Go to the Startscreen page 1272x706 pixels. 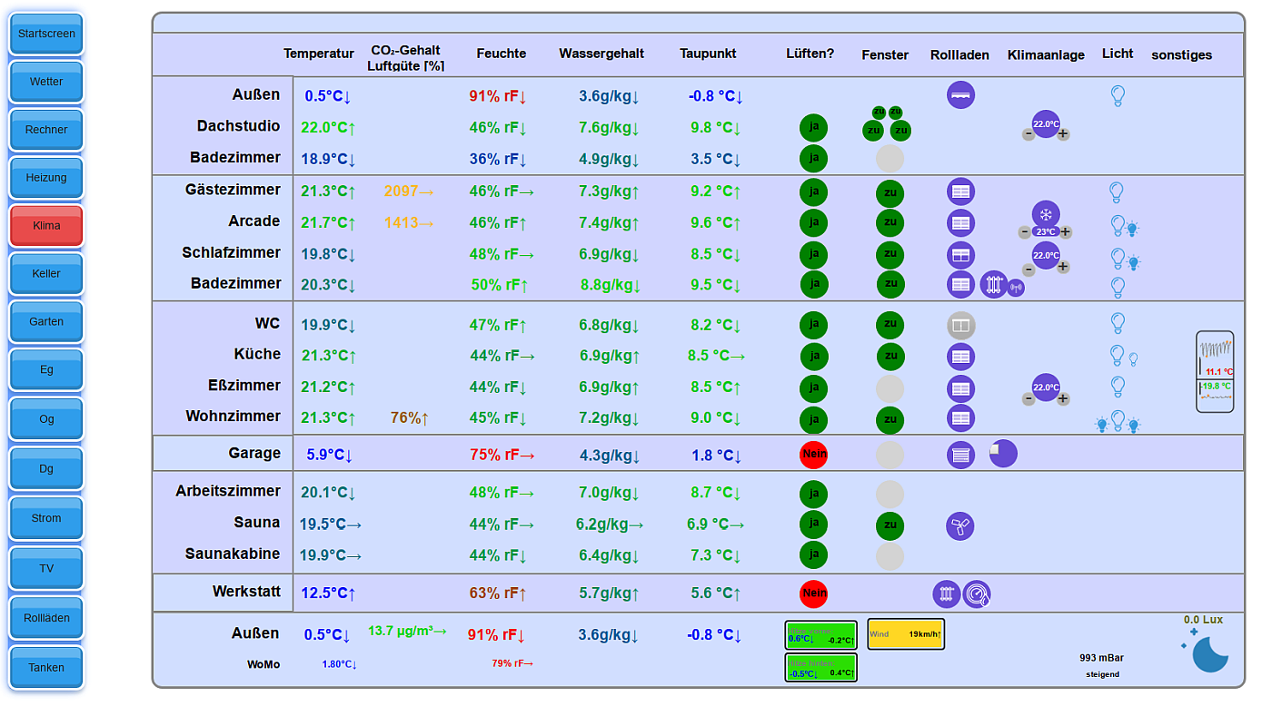pyautogui.click(x=46, y=34)
